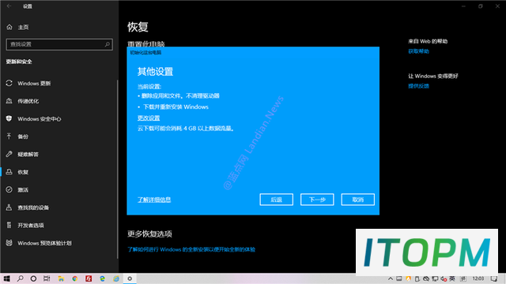506x284 pixels.
Task: Click the 提供反馈 link
Action: click(418, 86)
